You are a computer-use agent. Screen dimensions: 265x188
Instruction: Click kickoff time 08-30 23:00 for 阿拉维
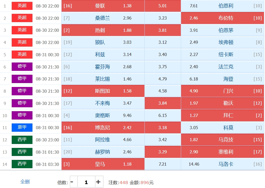[47, 140]
